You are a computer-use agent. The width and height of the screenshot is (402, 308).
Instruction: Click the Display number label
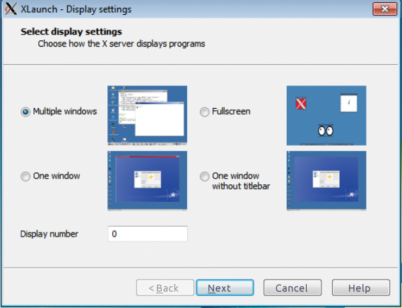tap(49, 234)
